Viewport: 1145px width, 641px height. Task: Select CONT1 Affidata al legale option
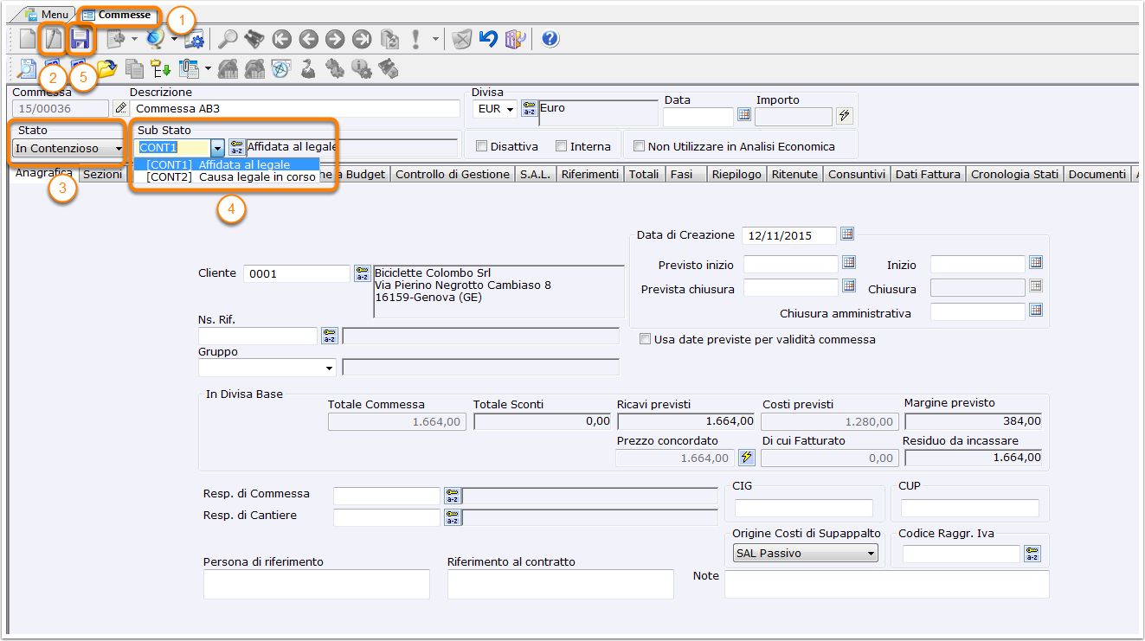coord(227,164)
